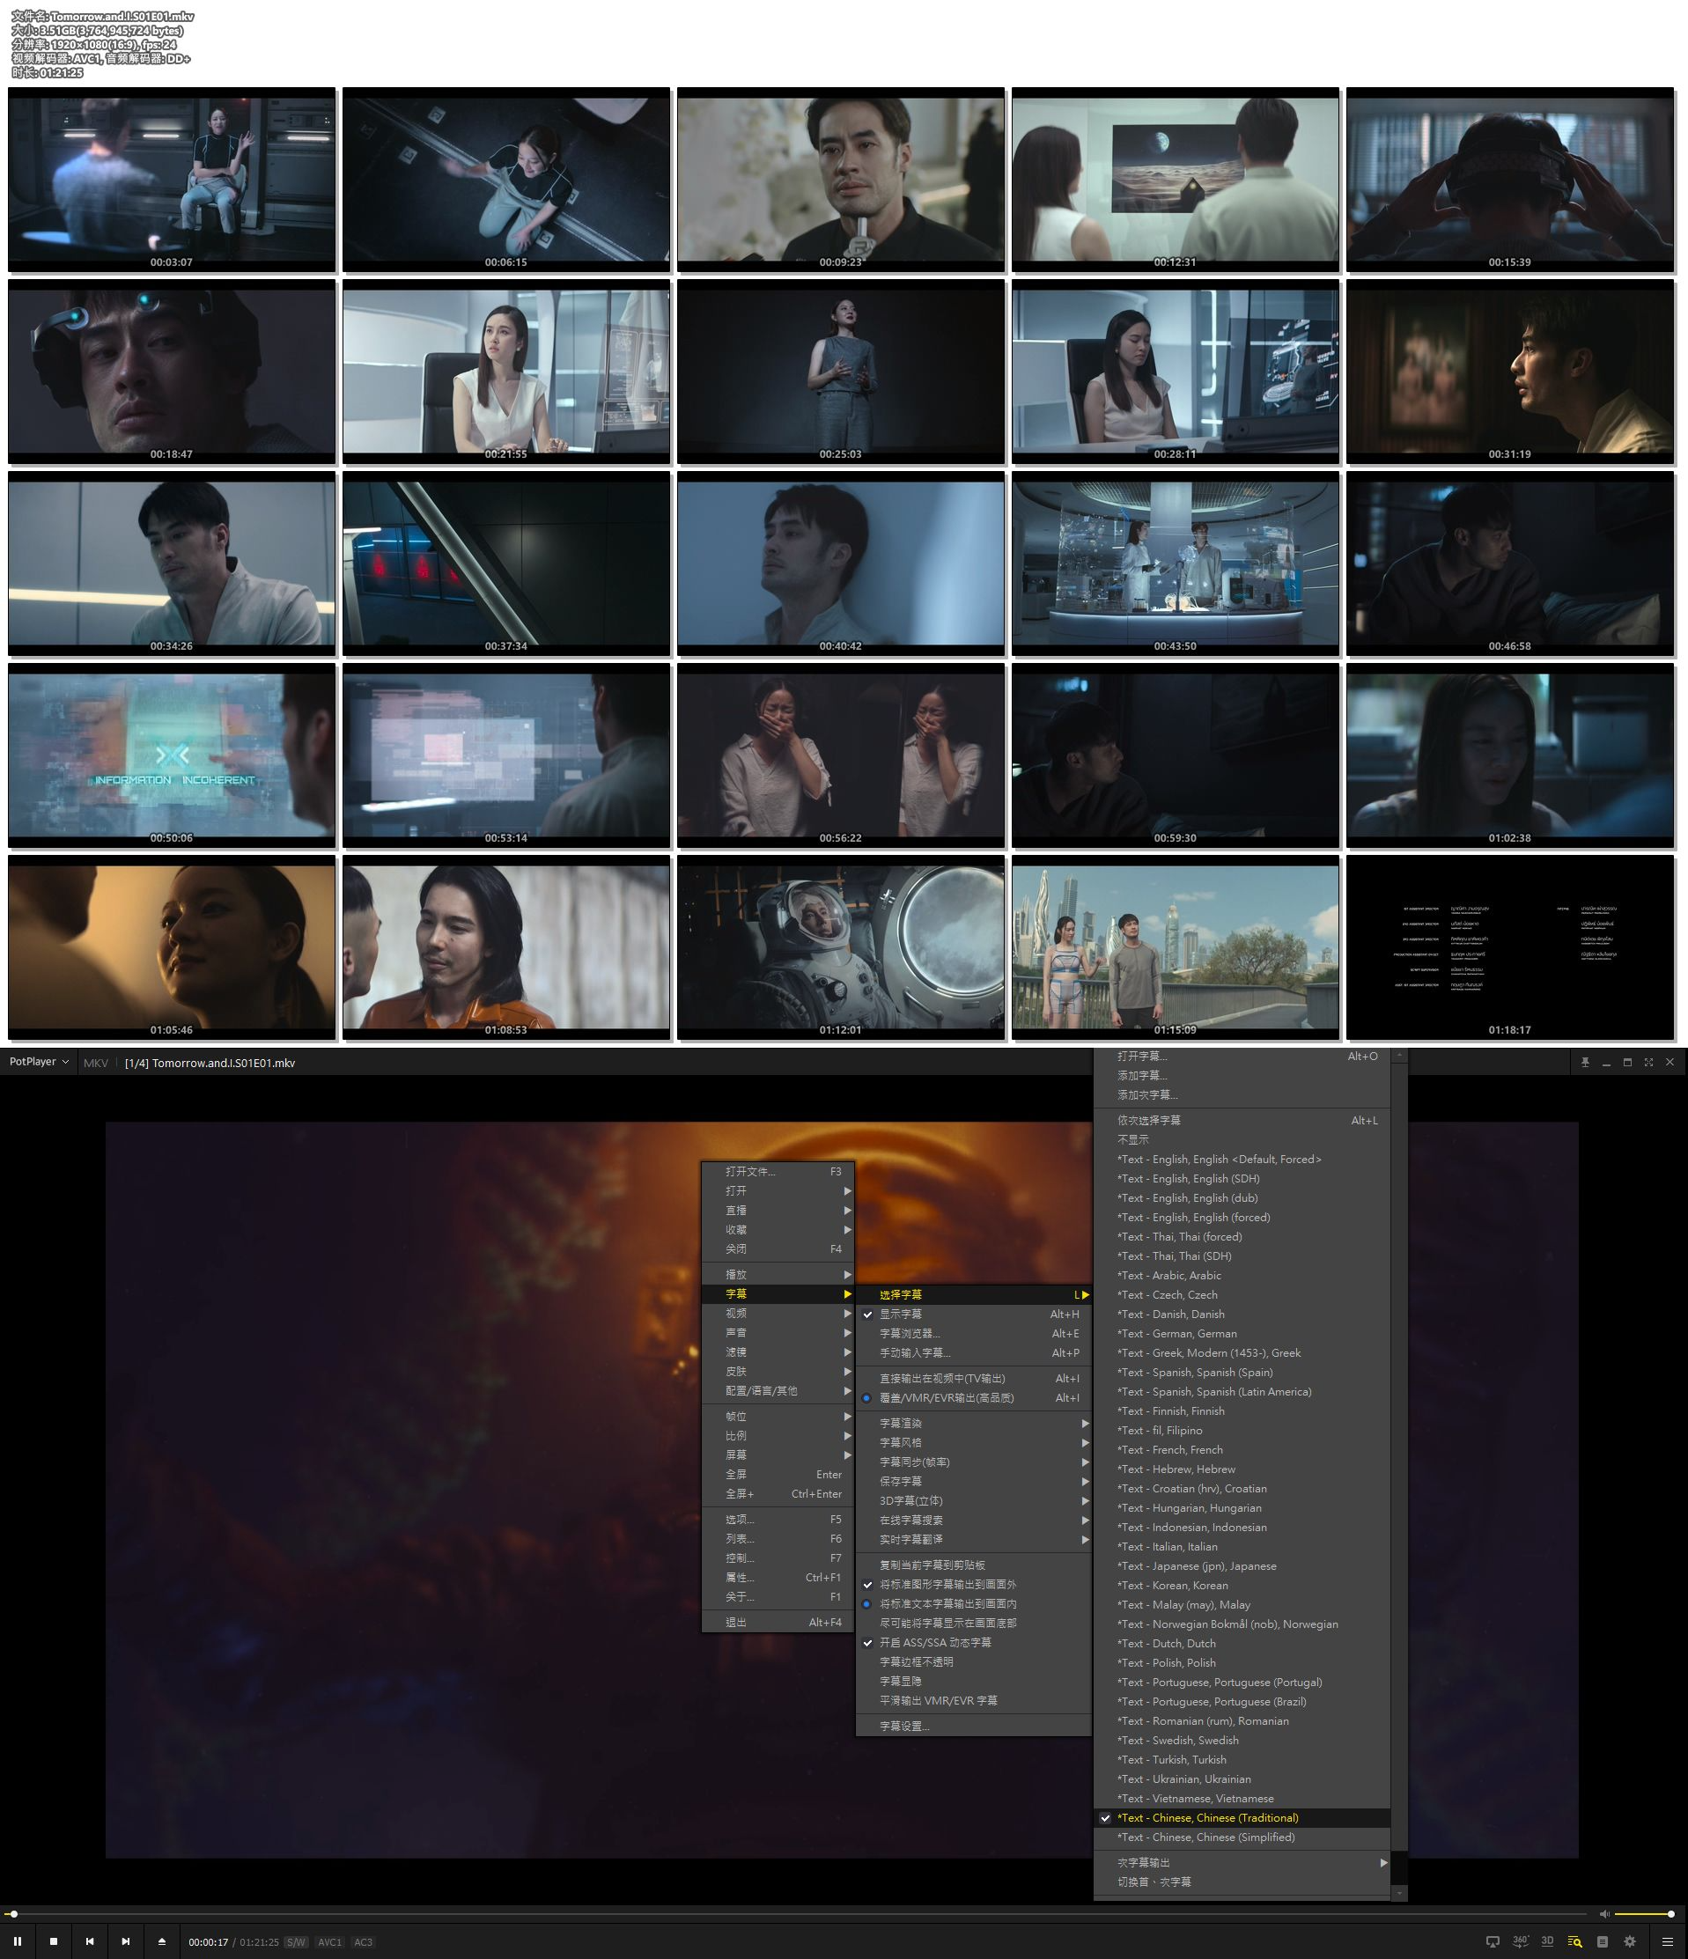The height and width of the screenshot is (1959, 1688).
Task: Open thumbnail at timestamp 00:09:23
Action: [841, 180]
